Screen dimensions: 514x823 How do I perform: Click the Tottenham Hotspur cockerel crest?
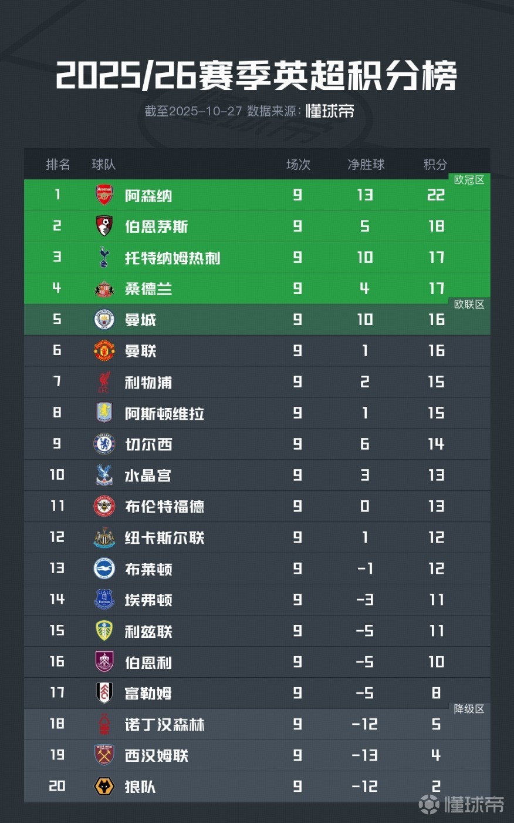point(104,257)
